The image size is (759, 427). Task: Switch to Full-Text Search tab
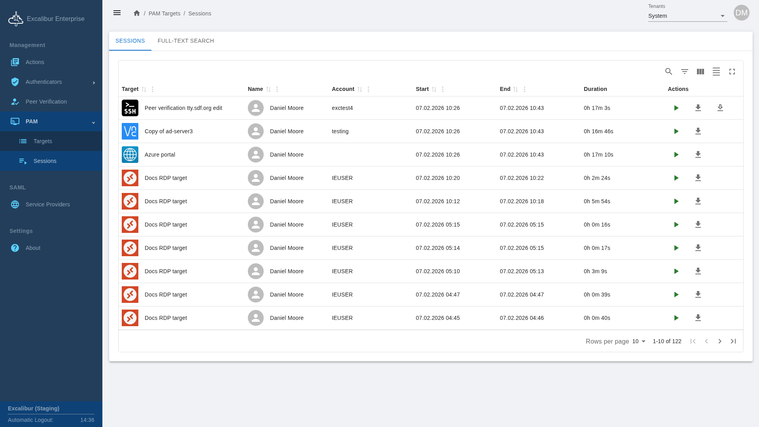point(185,41)
